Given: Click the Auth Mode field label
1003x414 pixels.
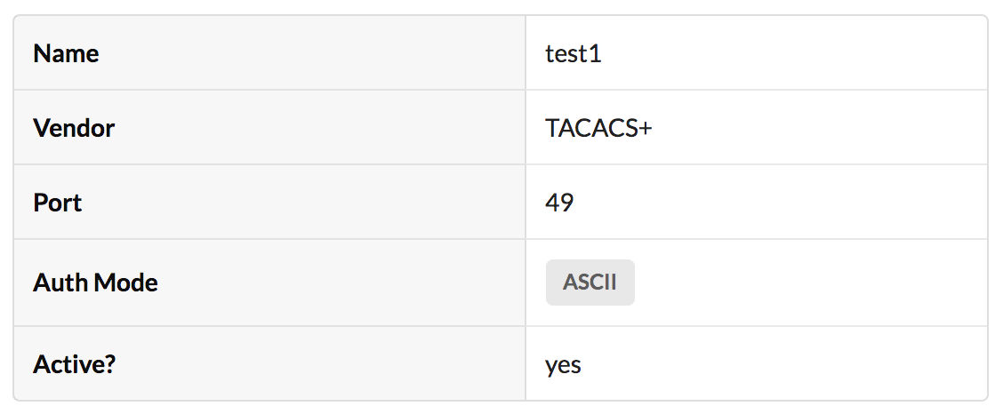Looking at the screenshot, I should pos(95,283).
